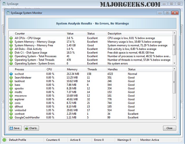Select the vmtoolsd process name
Image resolution: width=185 pixels, height=144 pixels.
20,110
